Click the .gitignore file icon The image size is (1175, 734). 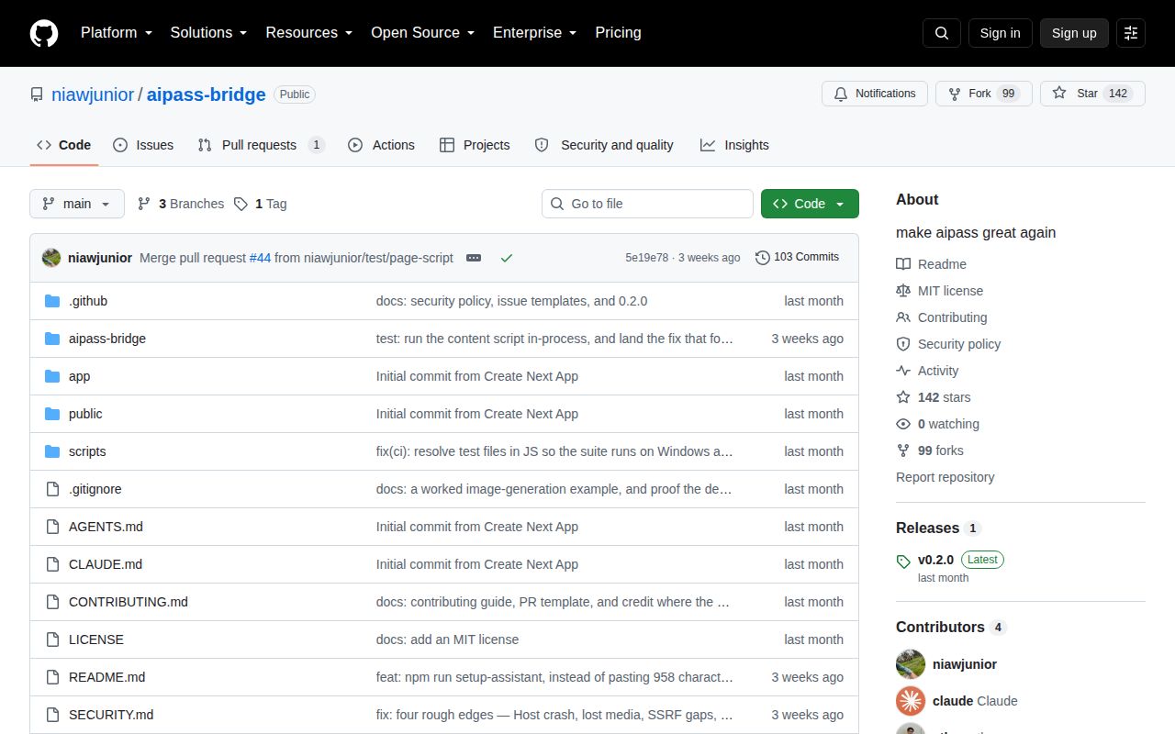tap(52, 489)
